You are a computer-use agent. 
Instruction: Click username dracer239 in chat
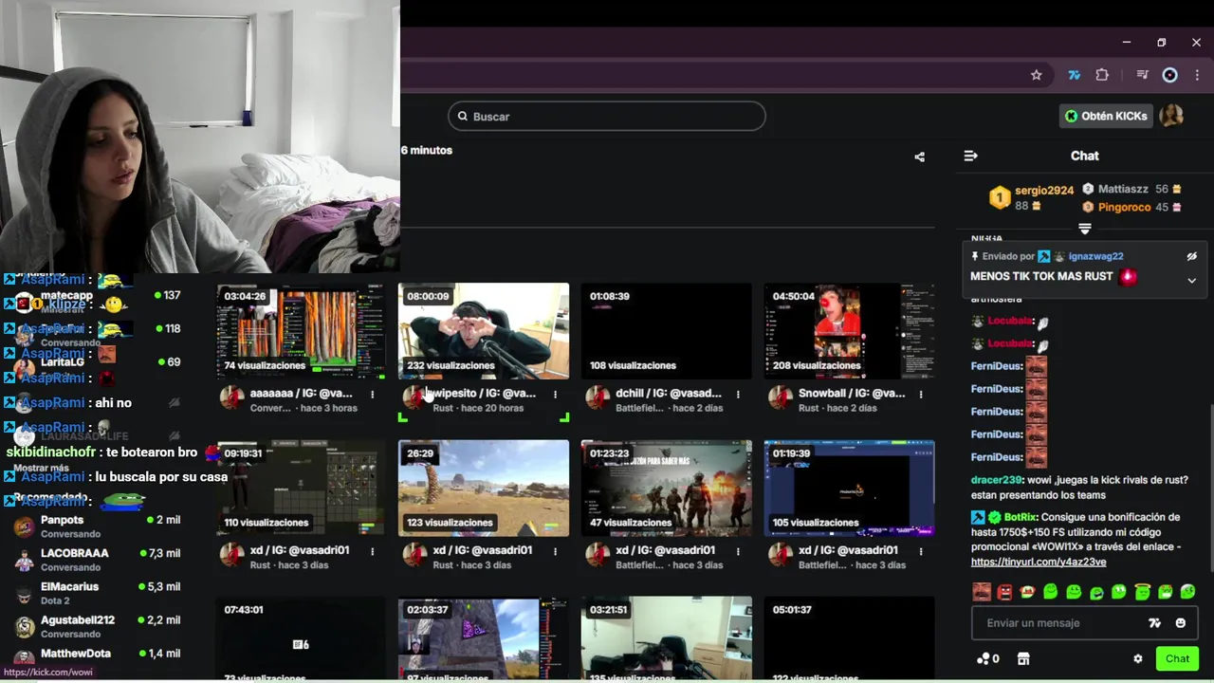[x=996, y=480]
